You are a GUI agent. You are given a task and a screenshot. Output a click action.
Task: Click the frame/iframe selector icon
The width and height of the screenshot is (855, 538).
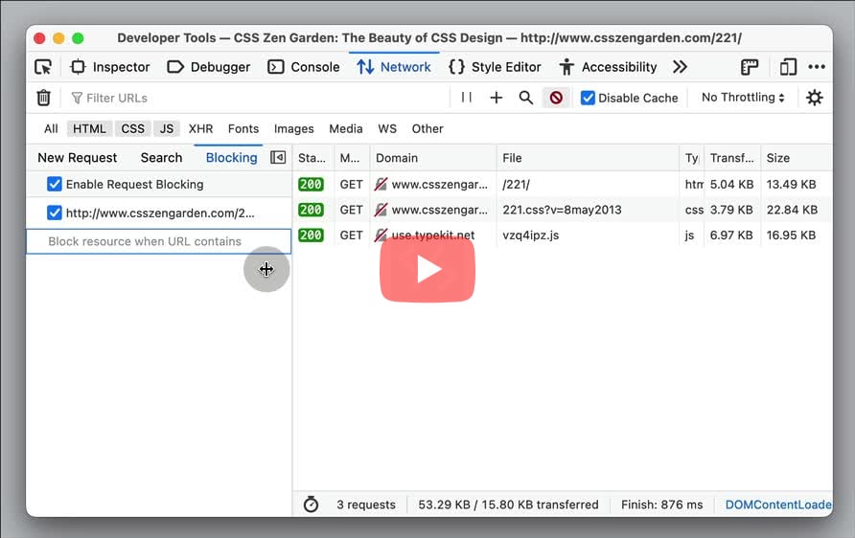pyautogui.click(x=750, y=67)
